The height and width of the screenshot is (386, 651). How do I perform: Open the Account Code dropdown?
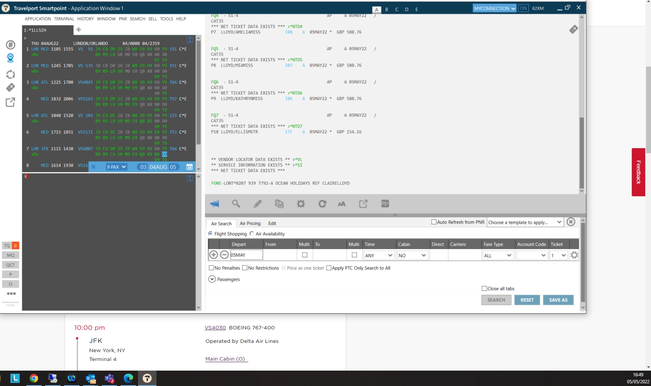pos(532,255)
